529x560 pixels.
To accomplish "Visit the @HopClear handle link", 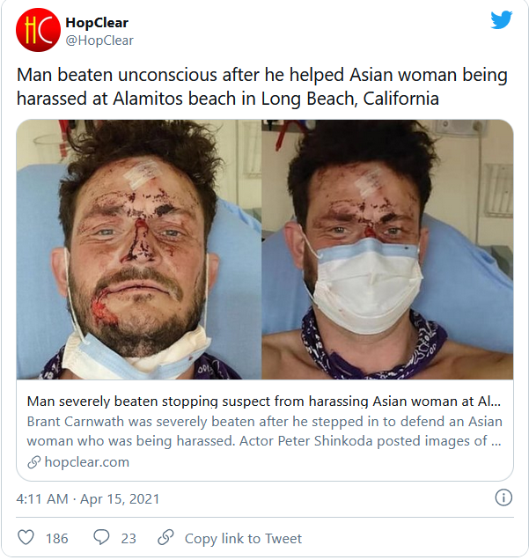I will point(99,41).
